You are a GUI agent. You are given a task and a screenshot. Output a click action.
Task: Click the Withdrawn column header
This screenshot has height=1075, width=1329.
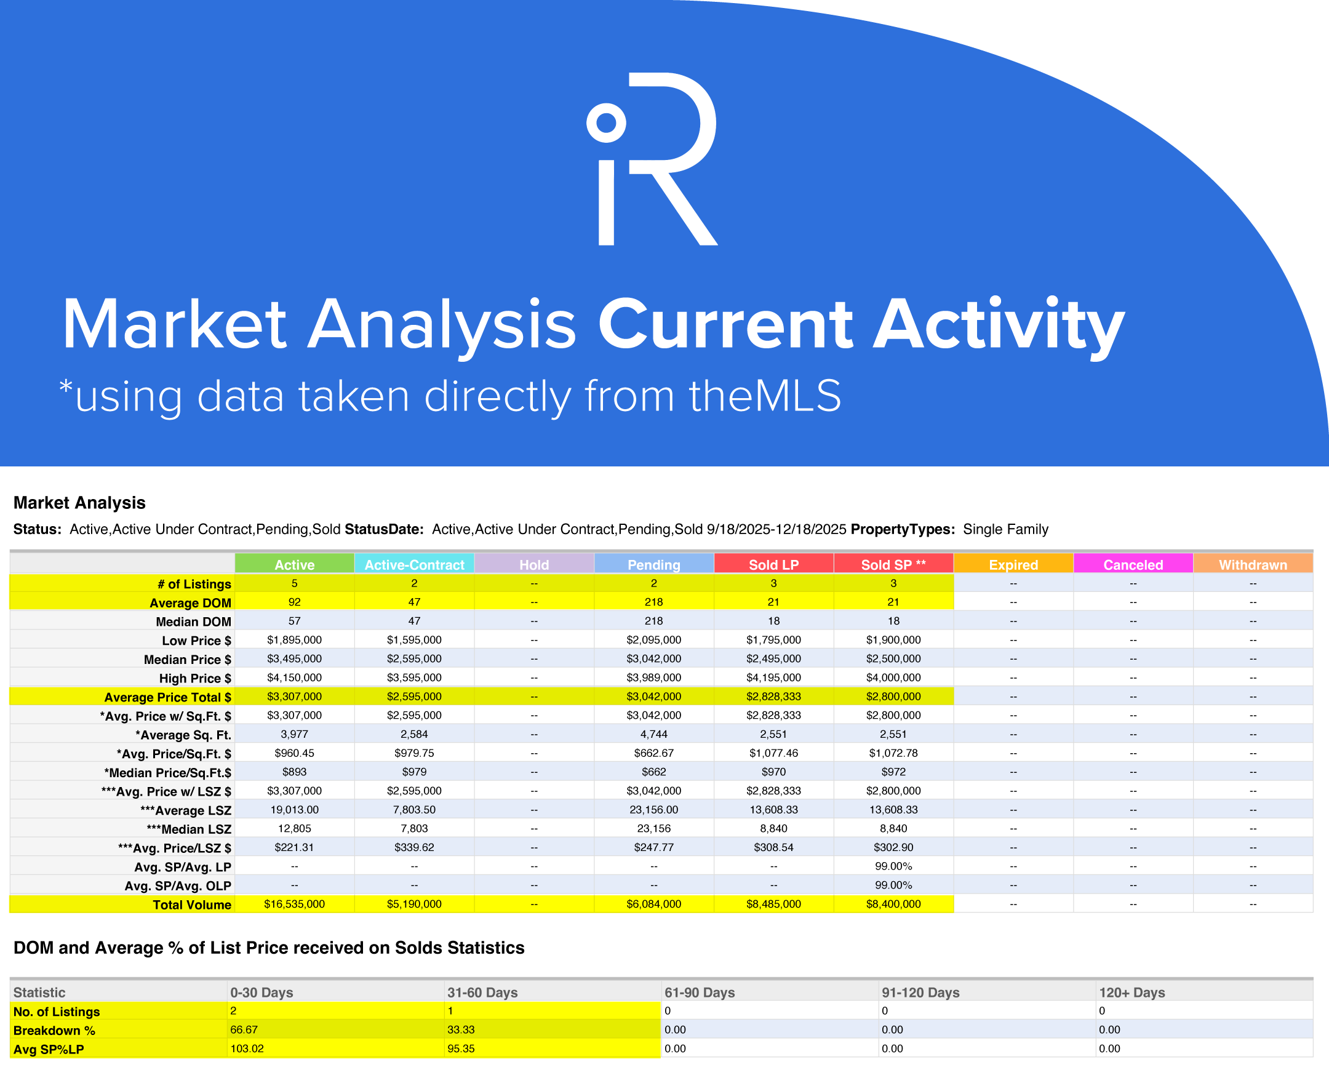pos(1252,564)
